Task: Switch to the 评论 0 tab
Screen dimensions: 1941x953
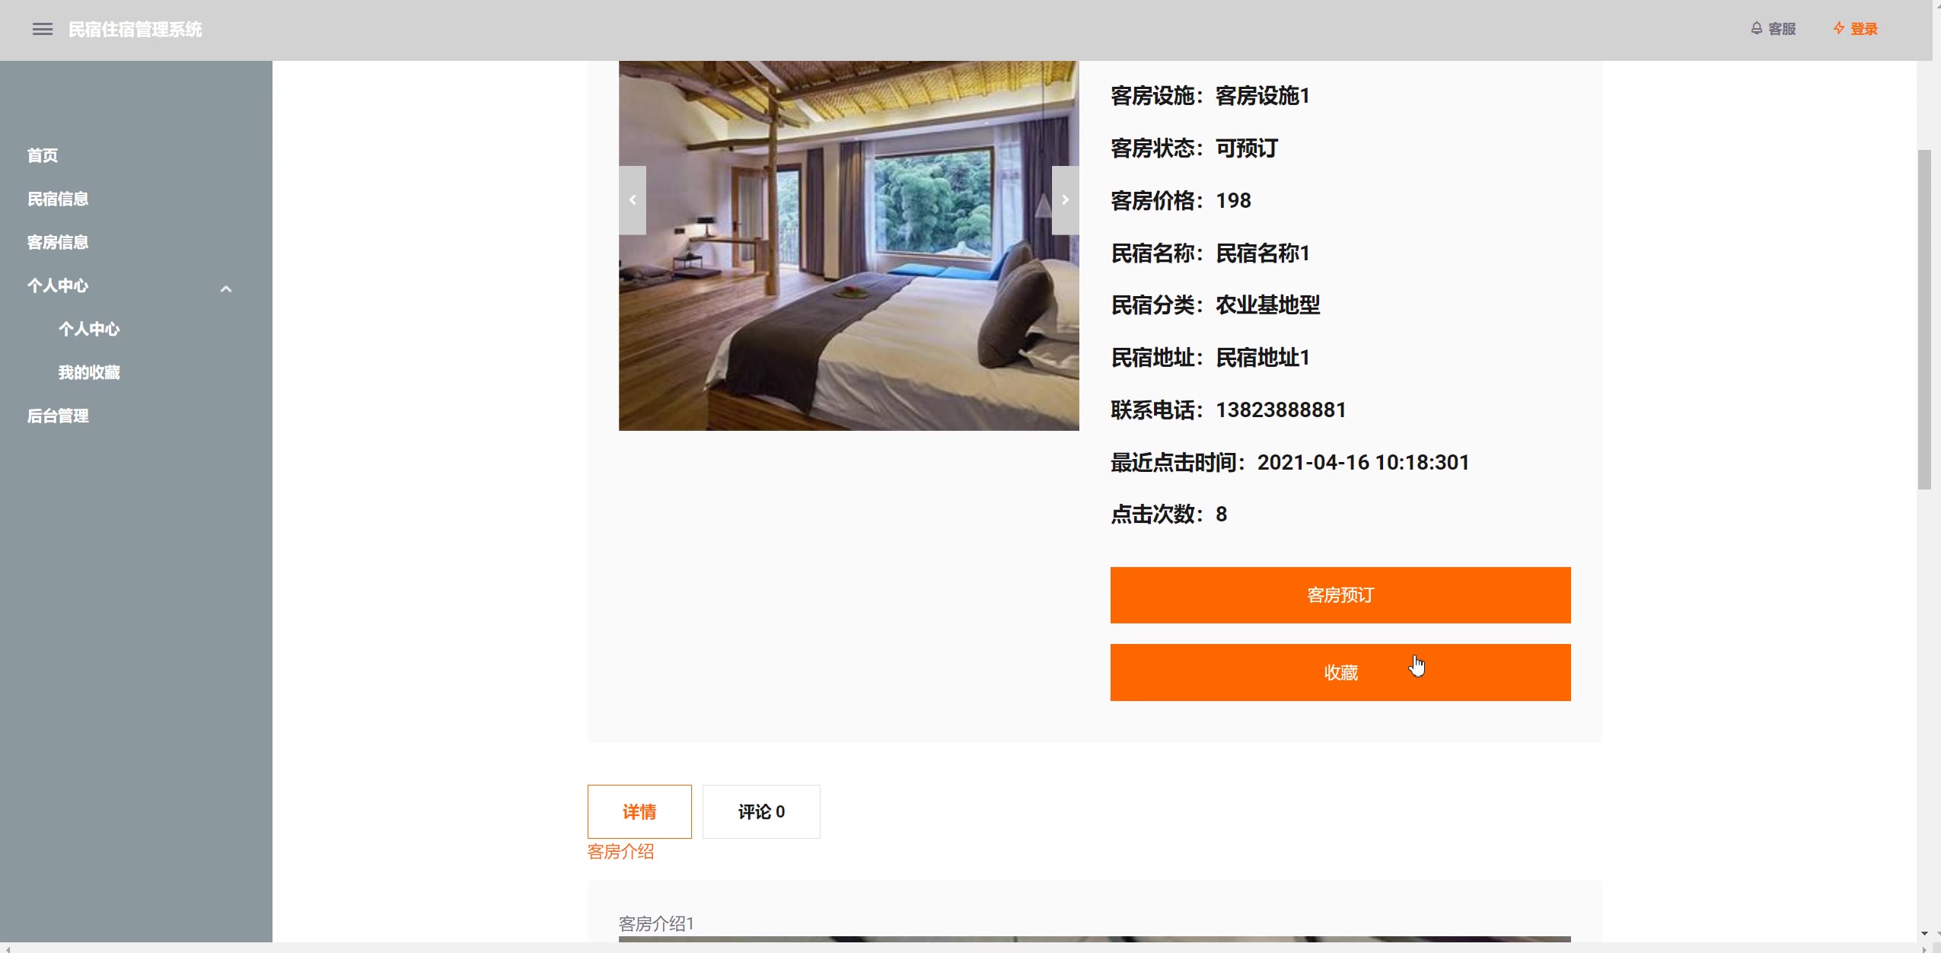Action: tap(761, 812)
